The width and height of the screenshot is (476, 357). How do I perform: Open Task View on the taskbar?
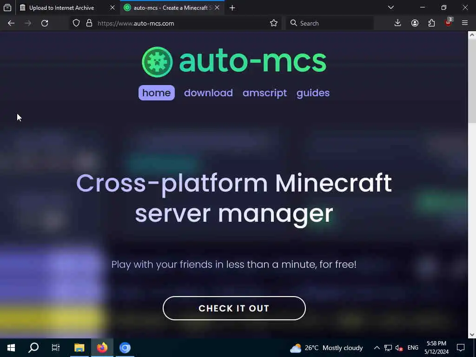(x=56, y=348)
